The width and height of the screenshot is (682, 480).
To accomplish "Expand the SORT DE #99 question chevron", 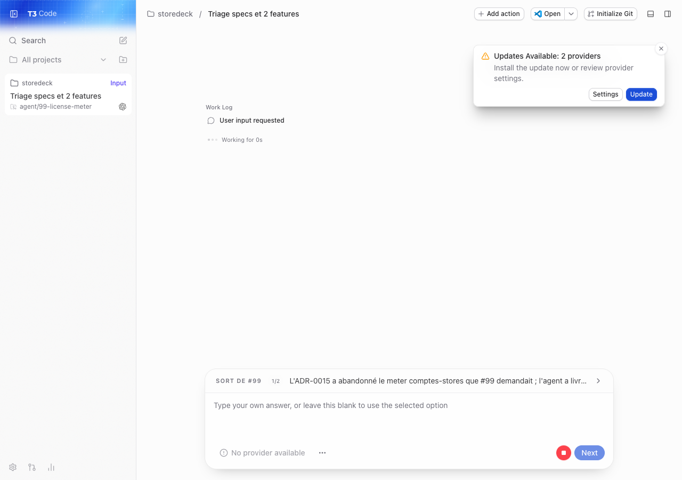I will point(598,381).
